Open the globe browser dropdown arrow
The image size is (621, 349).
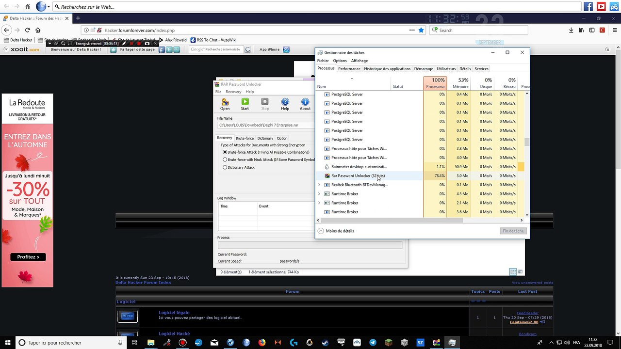click(49, 7)
